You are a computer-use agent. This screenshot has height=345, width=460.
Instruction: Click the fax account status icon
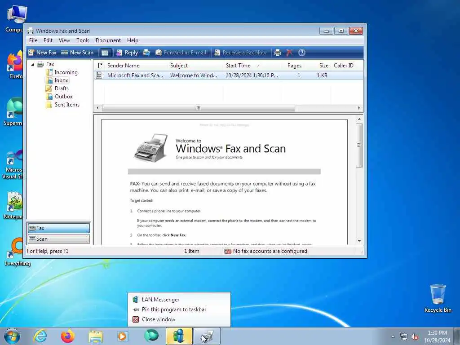(227, 252)
